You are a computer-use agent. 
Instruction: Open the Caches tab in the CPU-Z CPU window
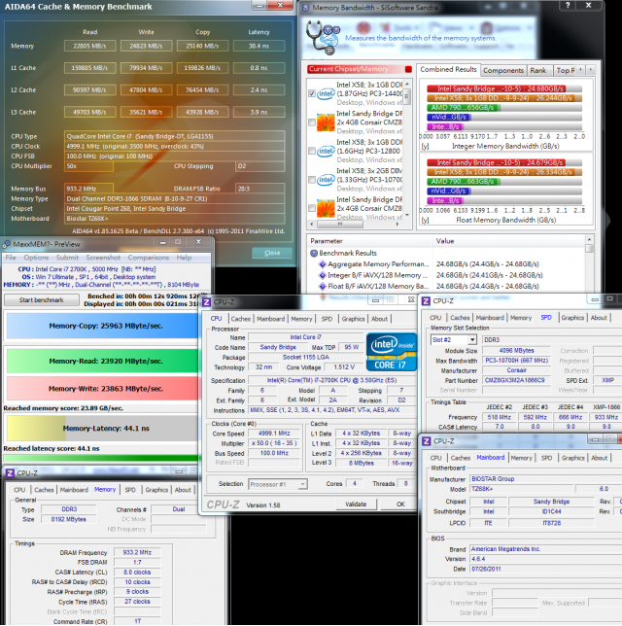240,319
